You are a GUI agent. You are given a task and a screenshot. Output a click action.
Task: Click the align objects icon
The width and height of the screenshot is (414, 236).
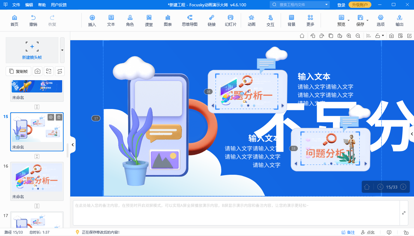pyautogui.click(x=369, y=36)
